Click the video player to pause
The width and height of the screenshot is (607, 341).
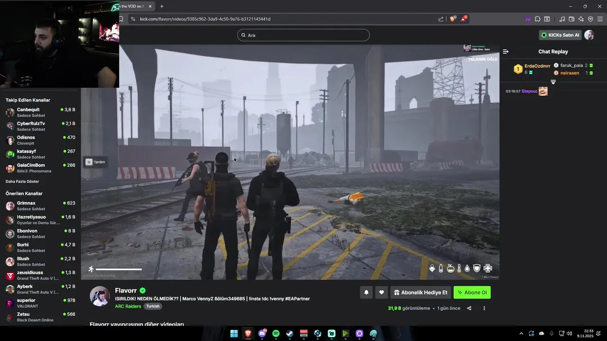290,162
